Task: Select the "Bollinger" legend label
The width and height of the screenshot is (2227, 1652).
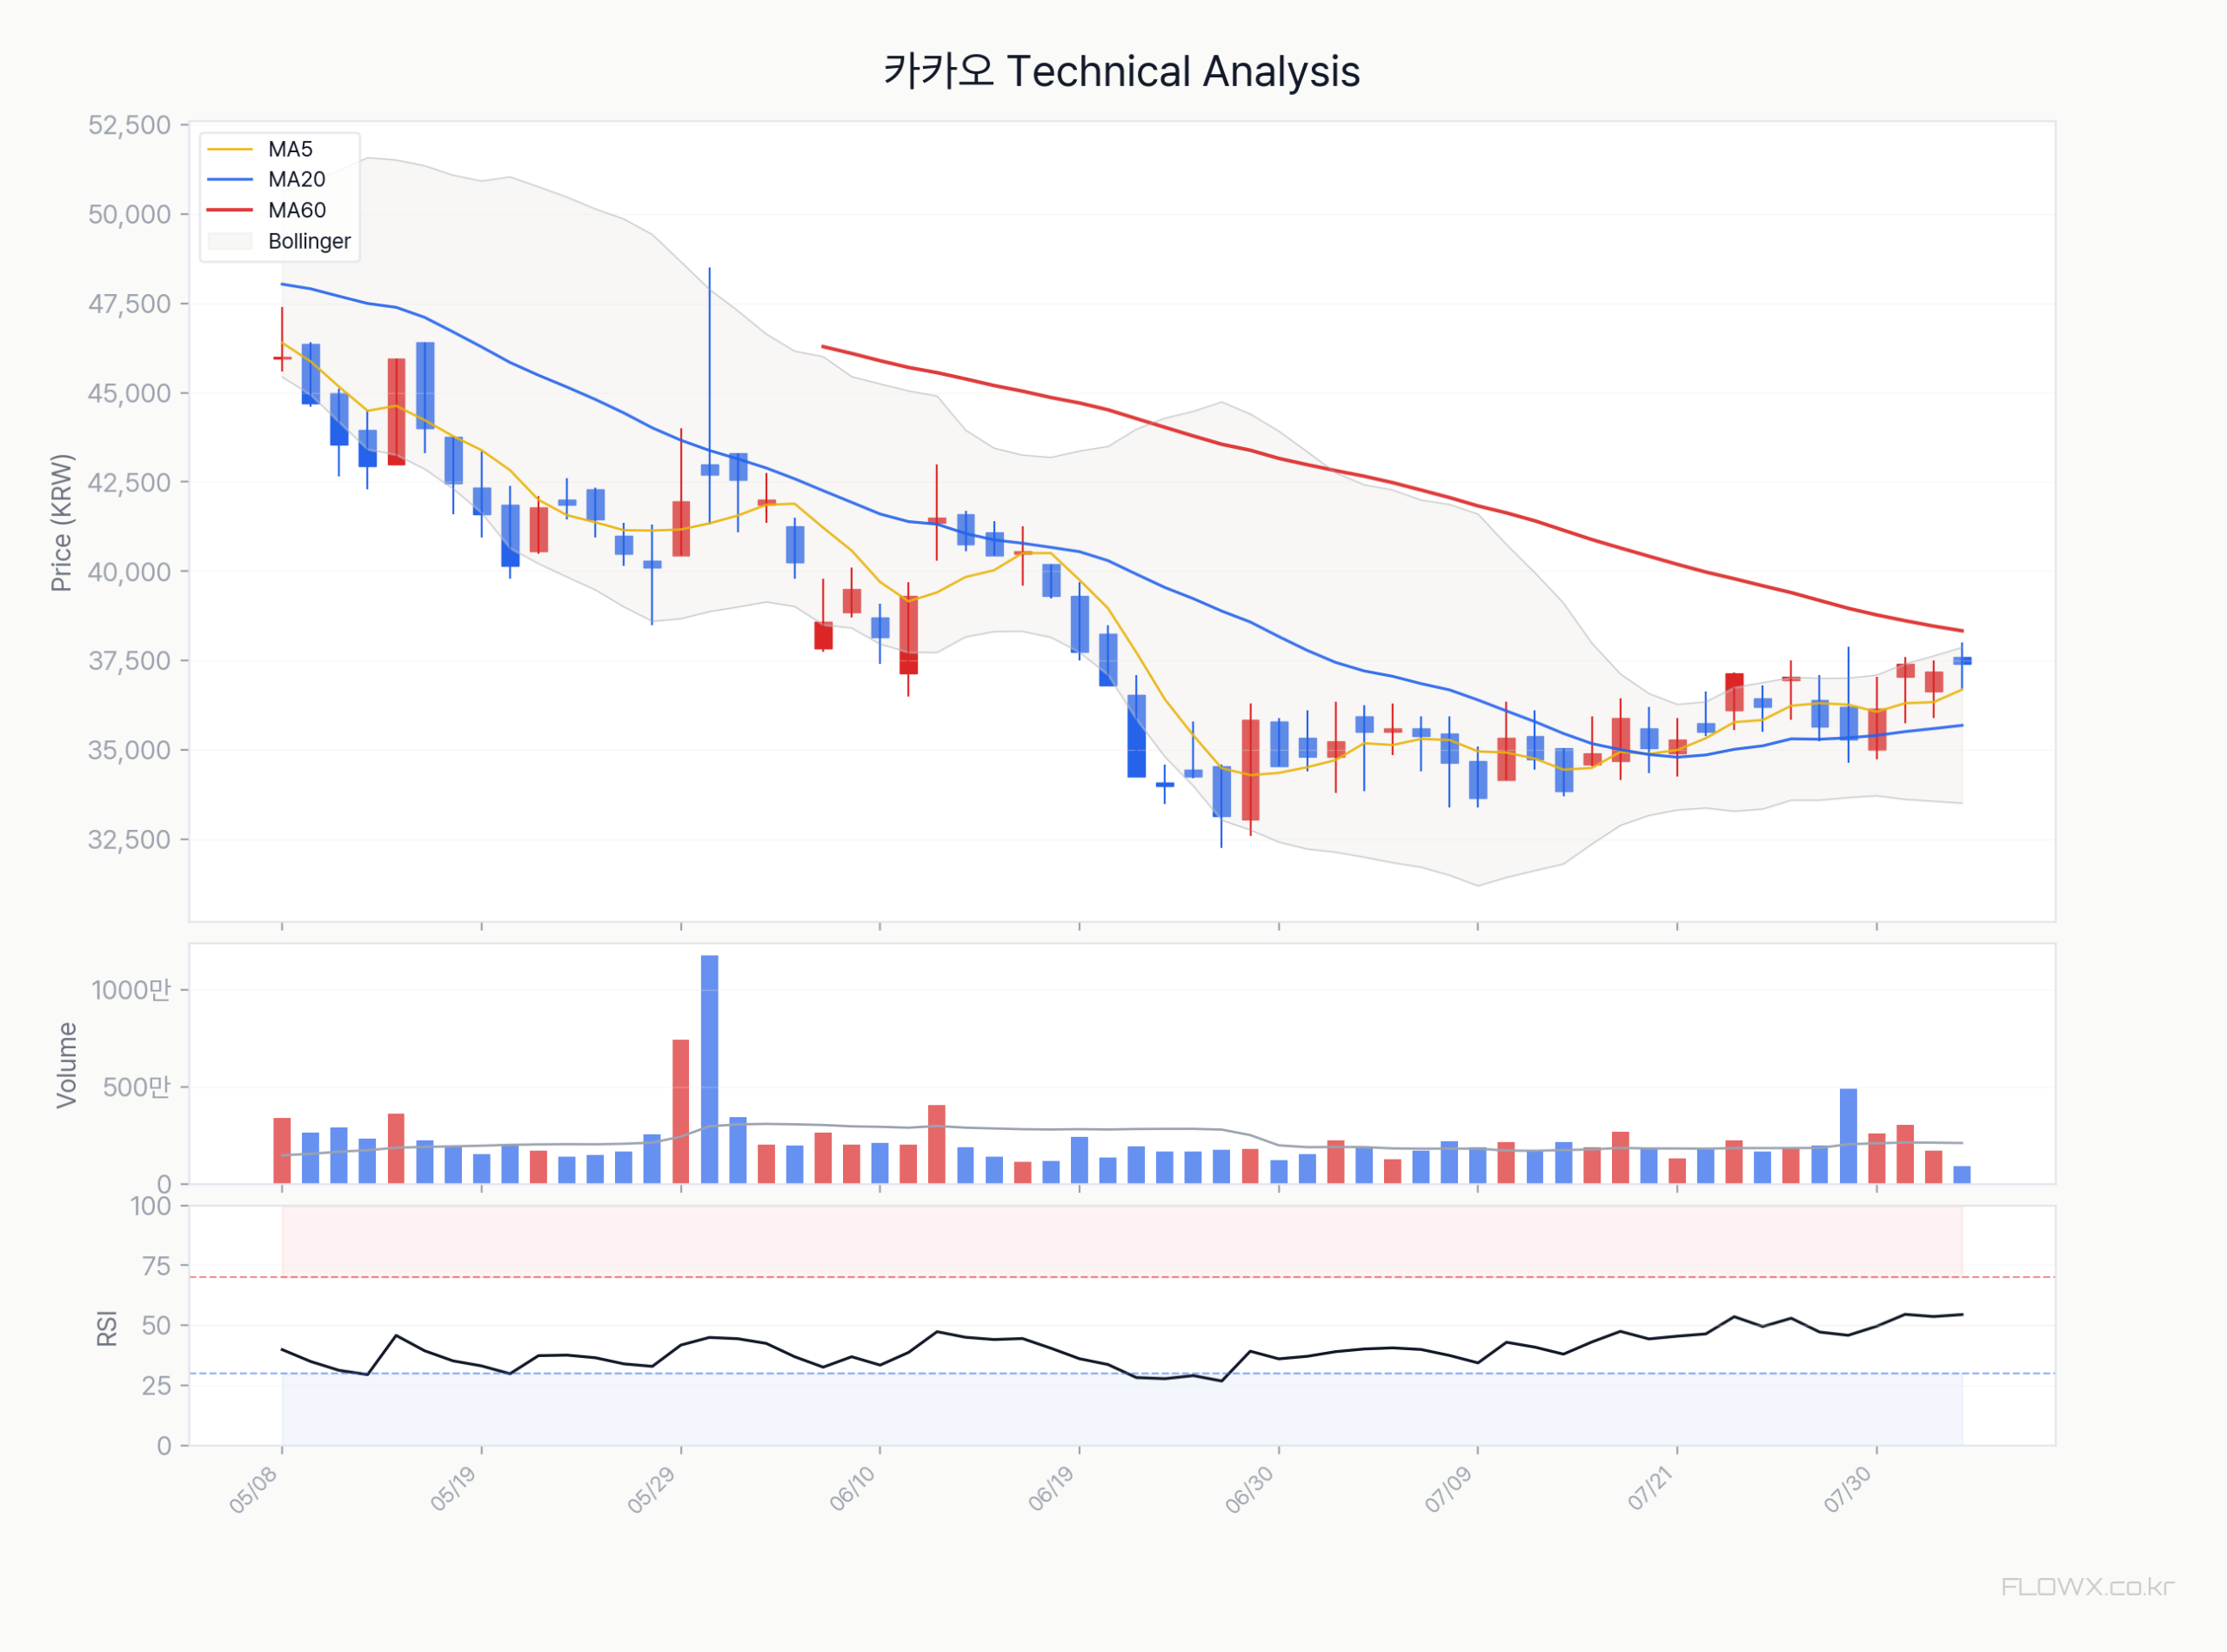Action: (309, 242)
